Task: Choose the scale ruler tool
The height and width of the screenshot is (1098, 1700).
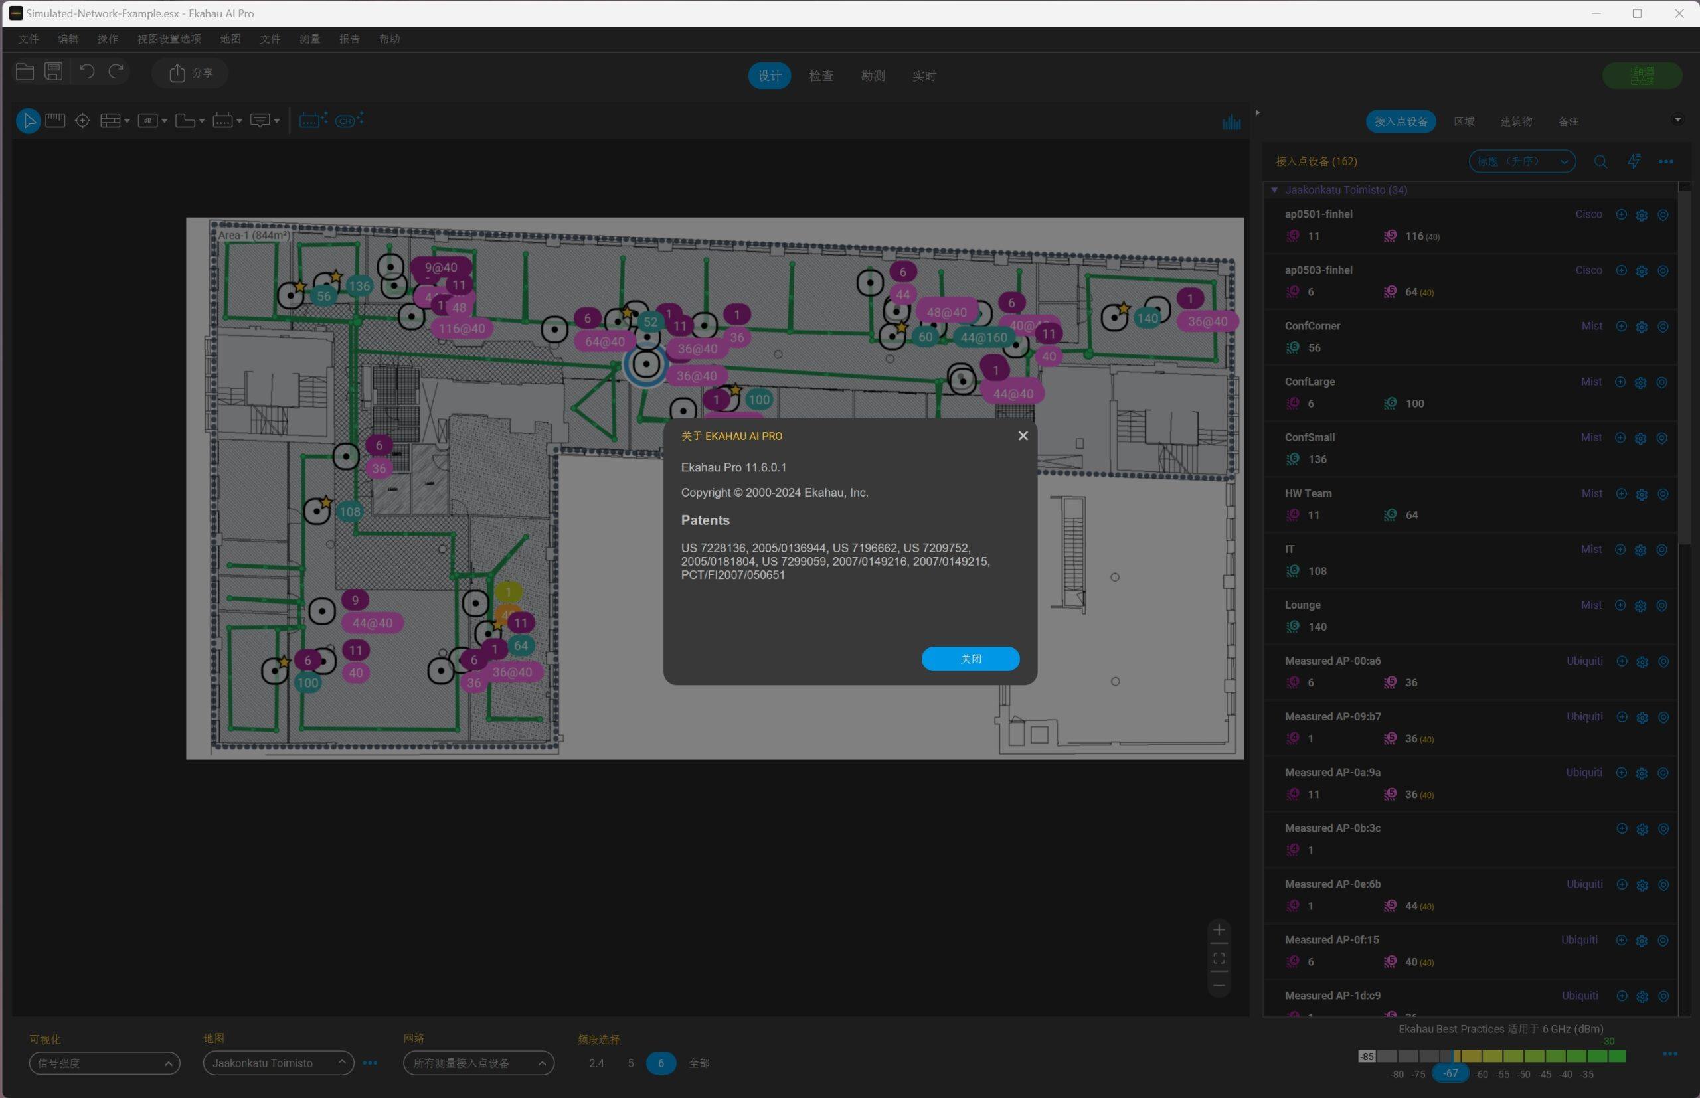Action: tap(55, 121)
